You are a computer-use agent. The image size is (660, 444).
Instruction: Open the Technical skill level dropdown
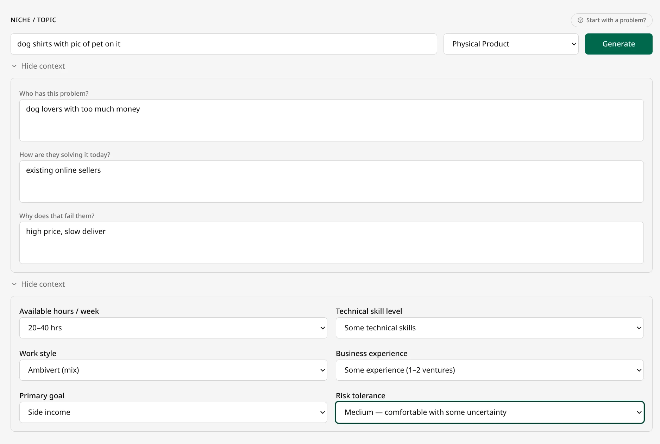(x=490, y=328)
